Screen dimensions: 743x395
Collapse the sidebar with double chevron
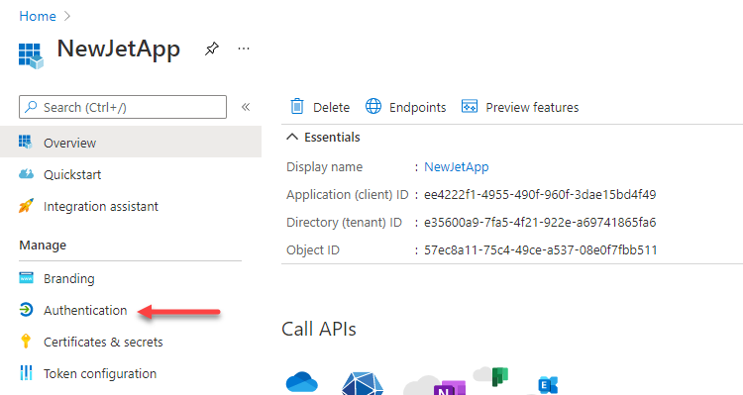coord(246,107)
